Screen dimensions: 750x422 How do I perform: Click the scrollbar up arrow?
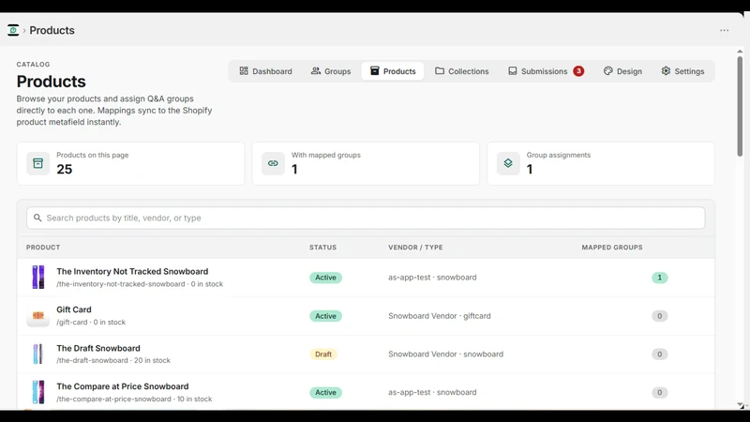(740, 52)
